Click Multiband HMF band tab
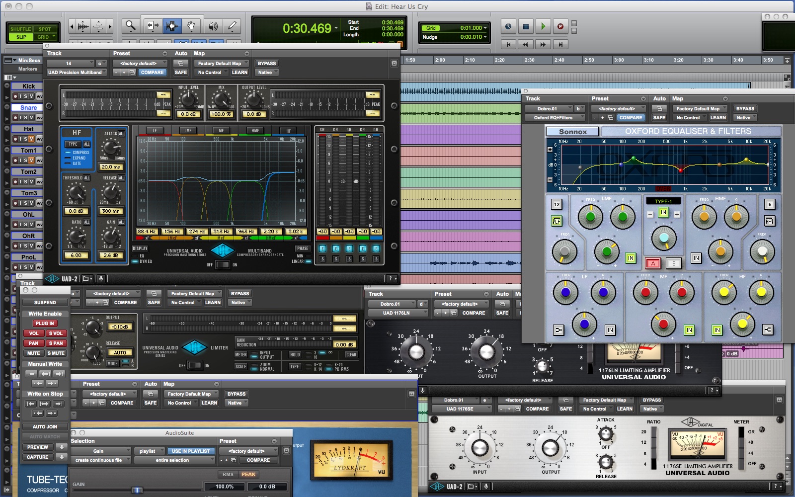795x497 pixels. pyautogui.click(x=255, y=131)
